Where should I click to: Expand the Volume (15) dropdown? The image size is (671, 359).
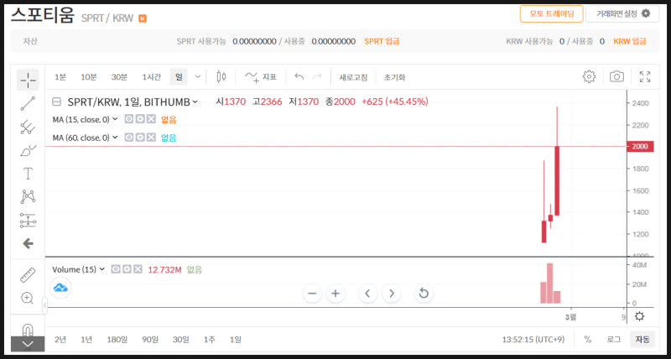101,269
